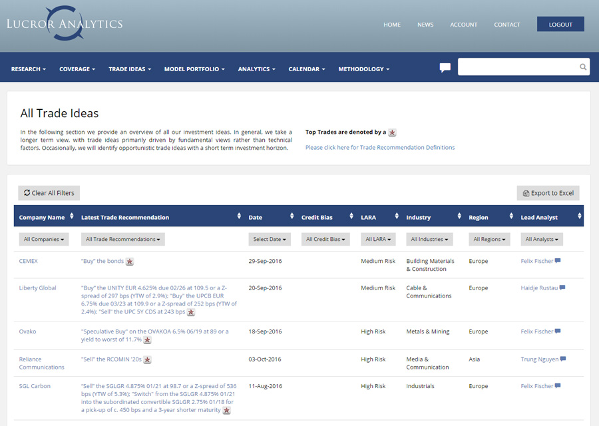Expand the Calendar menu
This screenshot has width=599, height=426.
click(x=307, y=69)
